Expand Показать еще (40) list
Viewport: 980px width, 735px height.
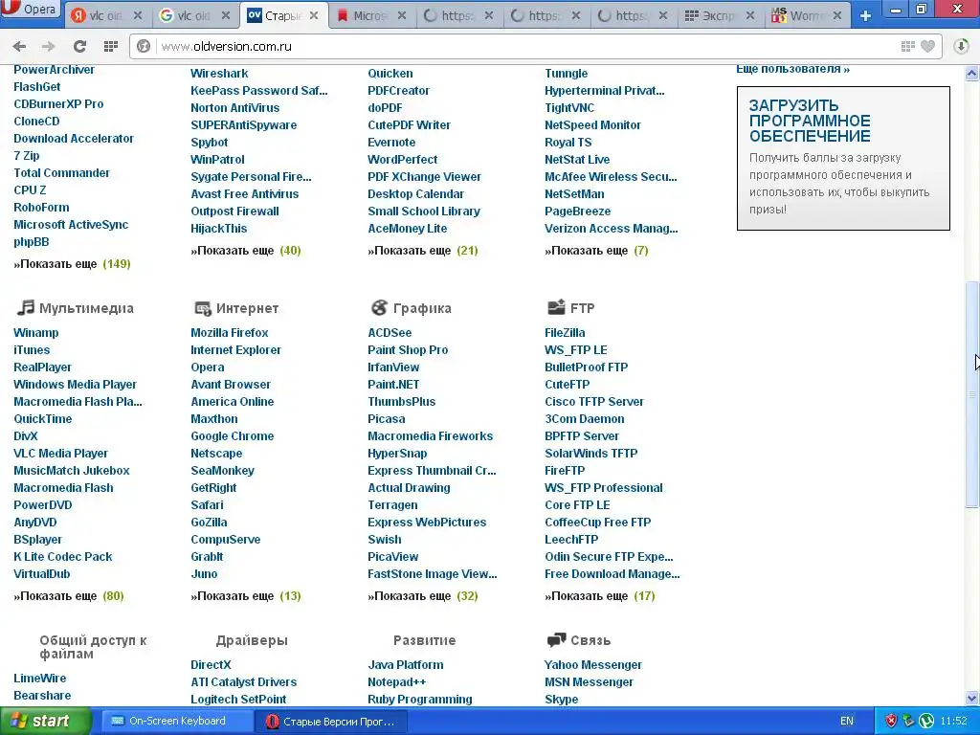coord(246,251)
